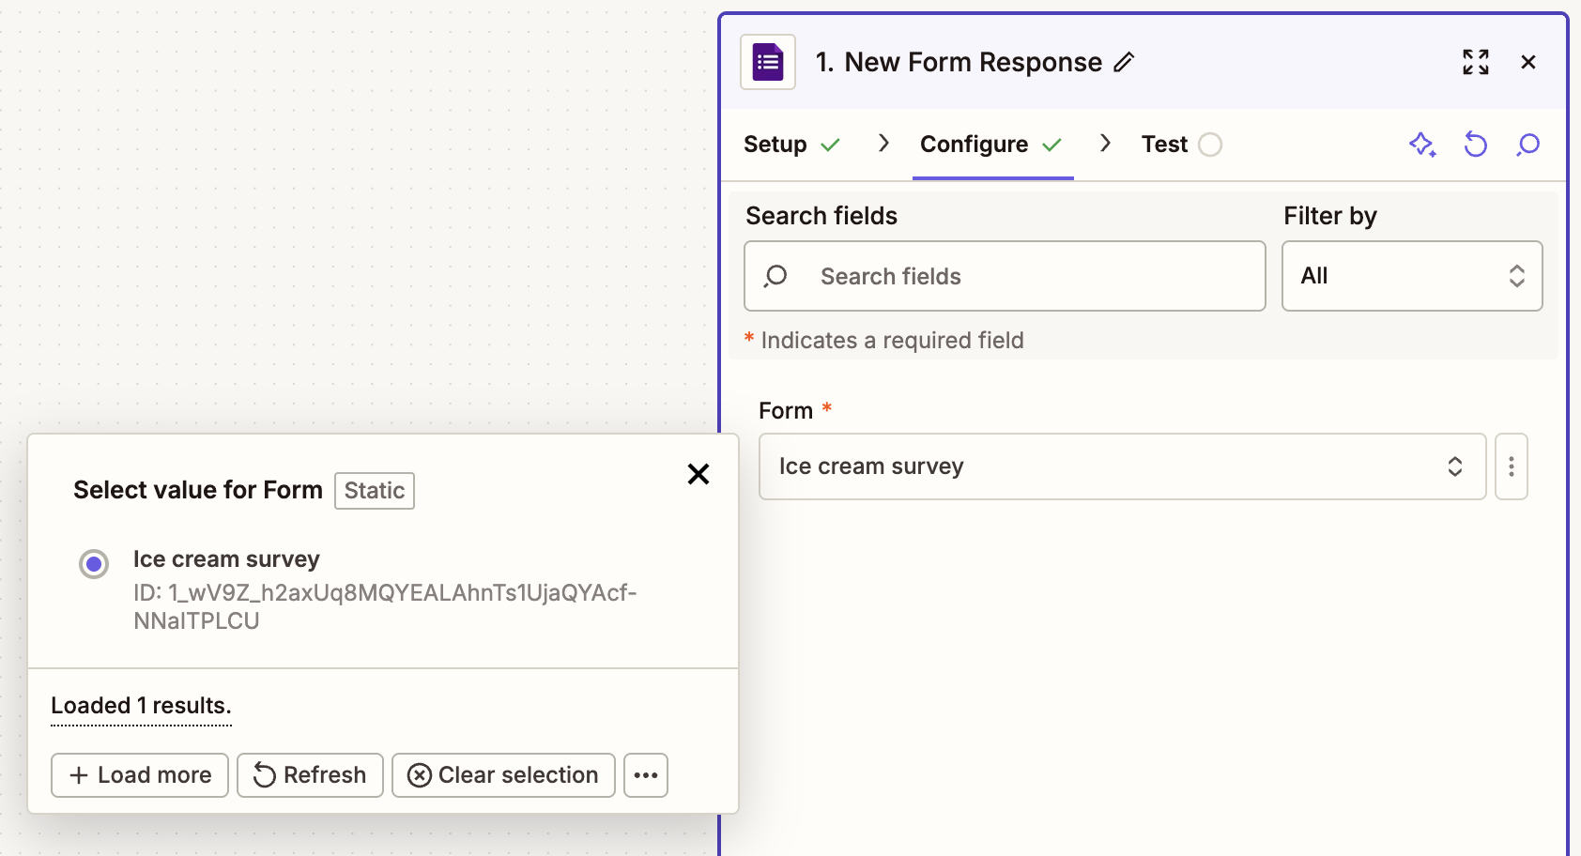Select the Ice cream survey radio option
Screen dimensions: 1581x856
tap(94, 563)
